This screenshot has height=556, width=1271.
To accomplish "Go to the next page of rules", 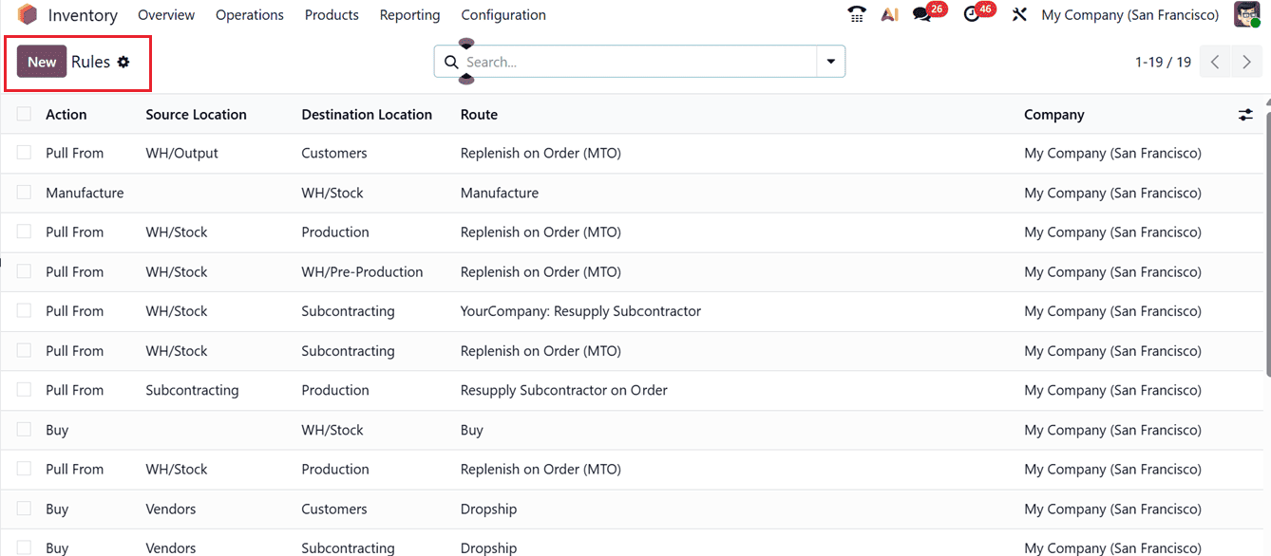I will pos(1246,61).
